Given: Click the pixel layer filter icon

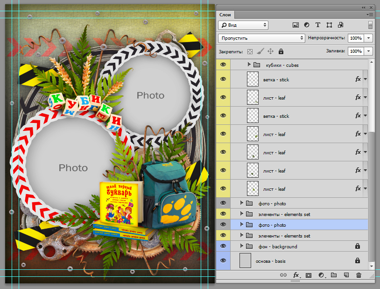Looking at the screenshot, I should [296, 25].
